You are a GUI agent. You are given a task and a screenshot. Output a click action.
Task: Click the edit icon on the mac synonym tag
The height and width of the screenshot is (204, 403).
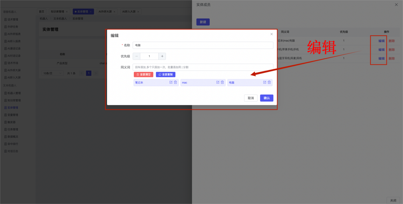point(218,82)
